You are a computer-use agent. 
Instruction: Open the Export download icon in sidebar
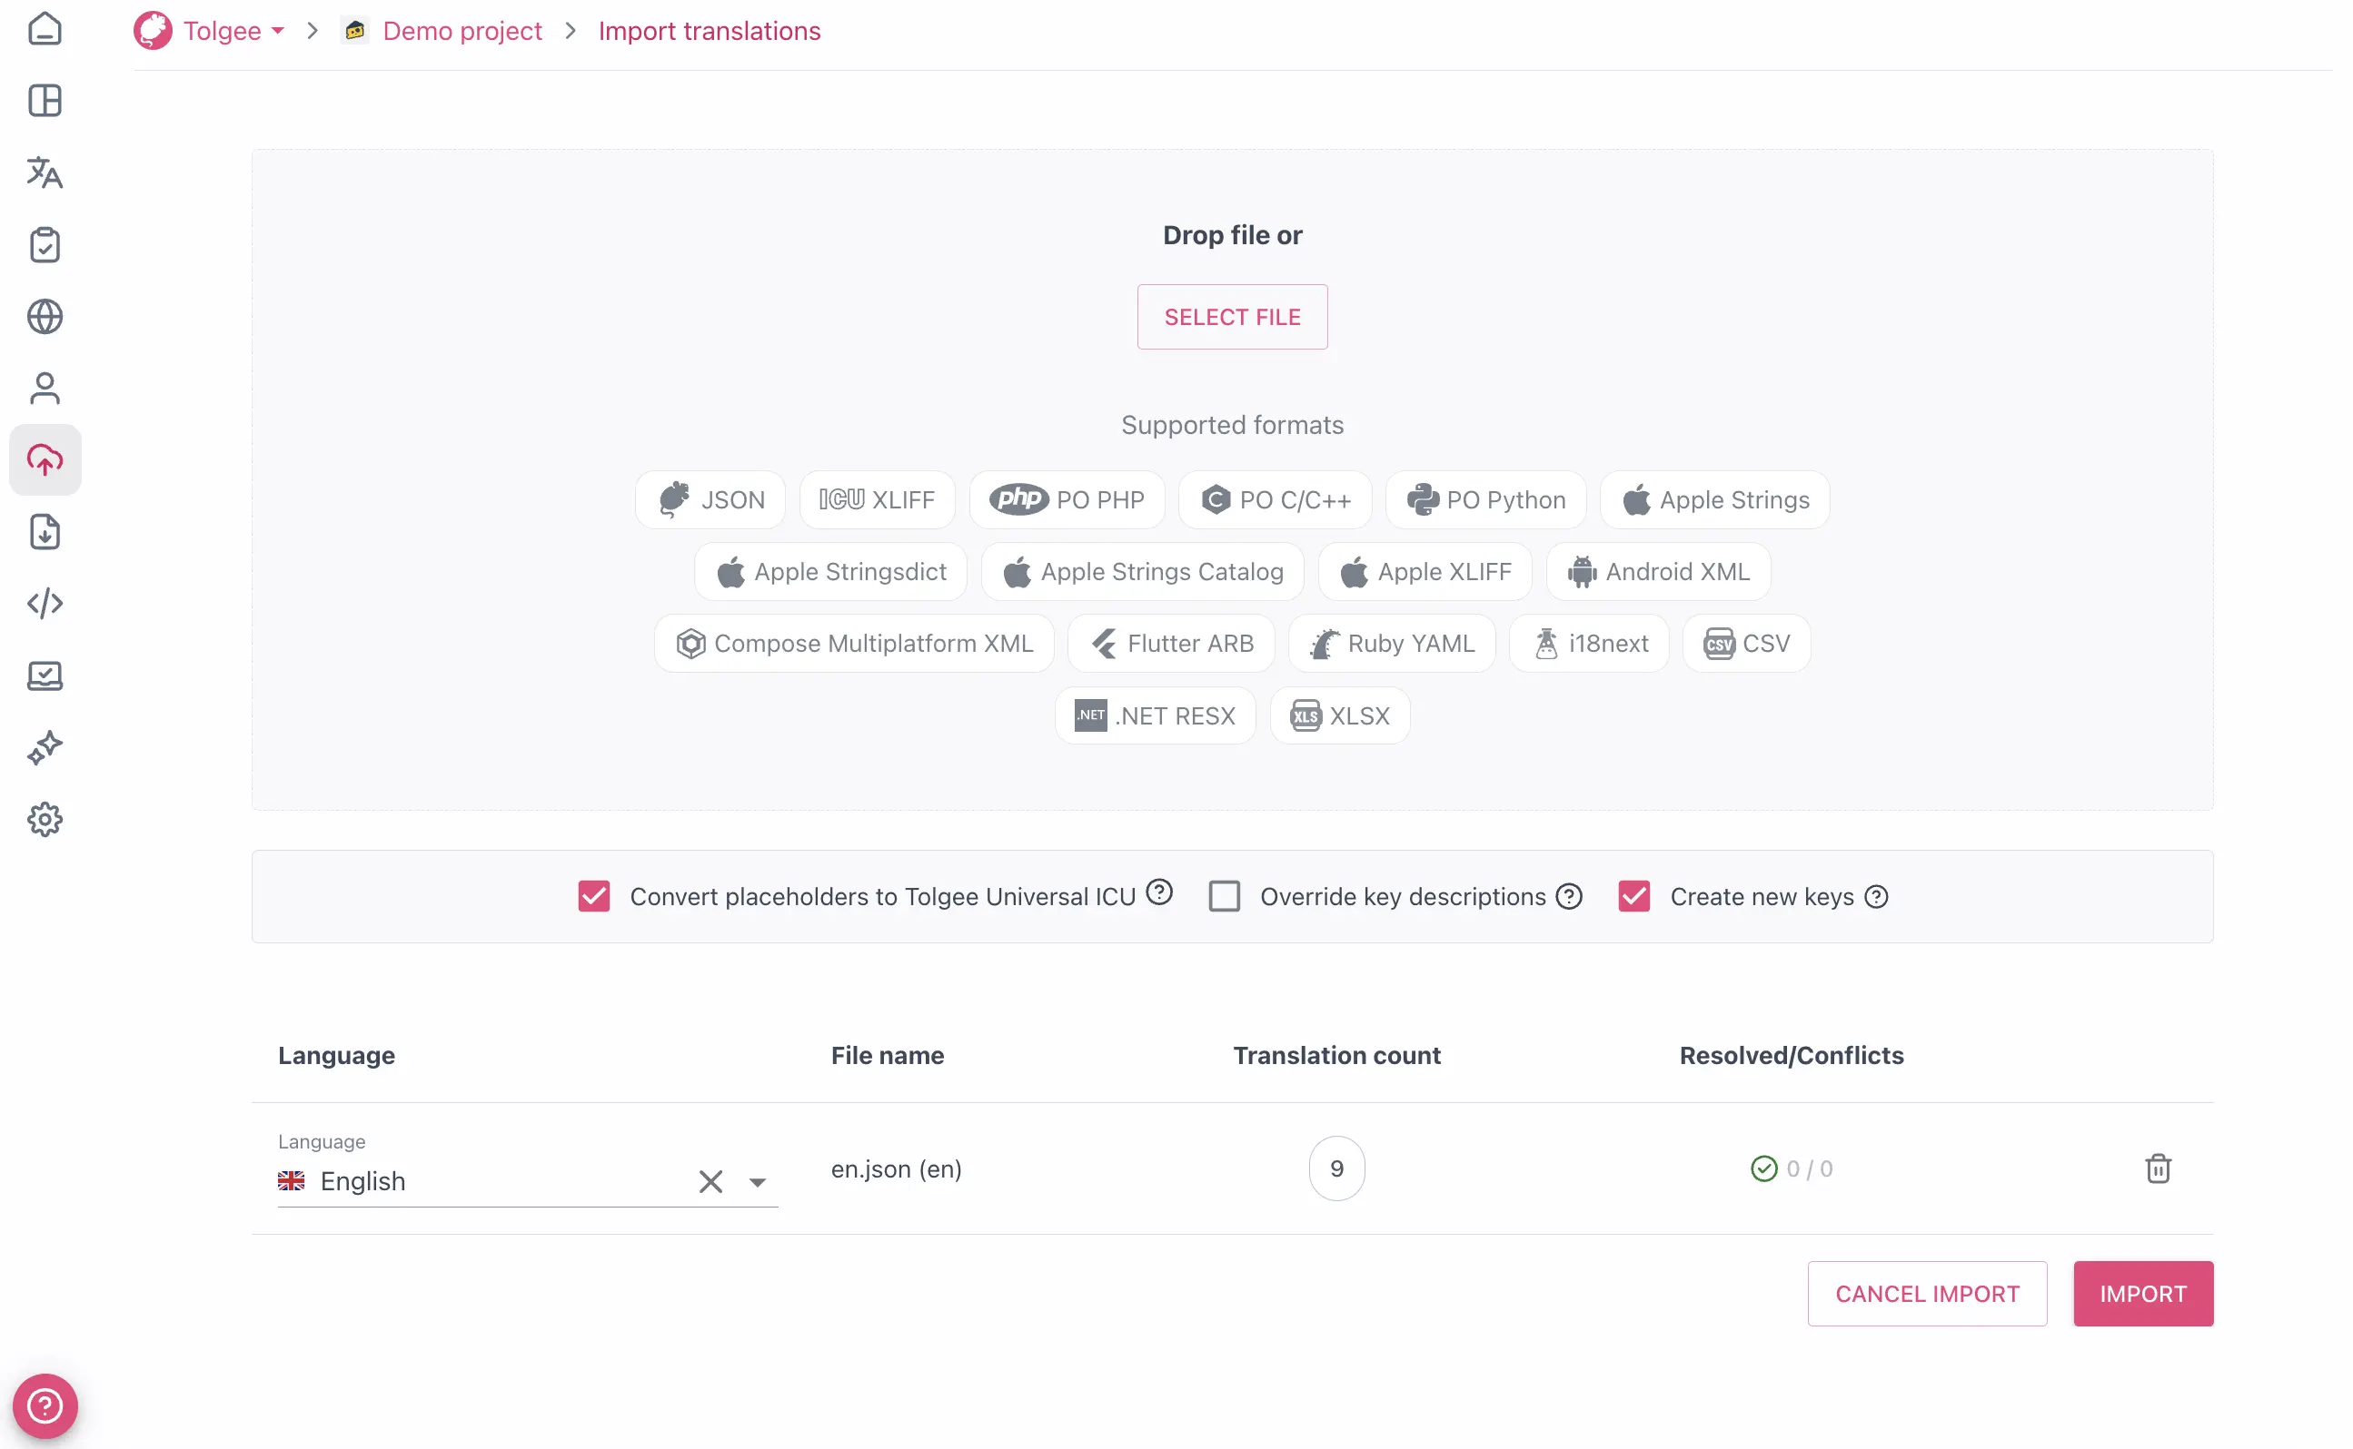(x=45, y=532)
